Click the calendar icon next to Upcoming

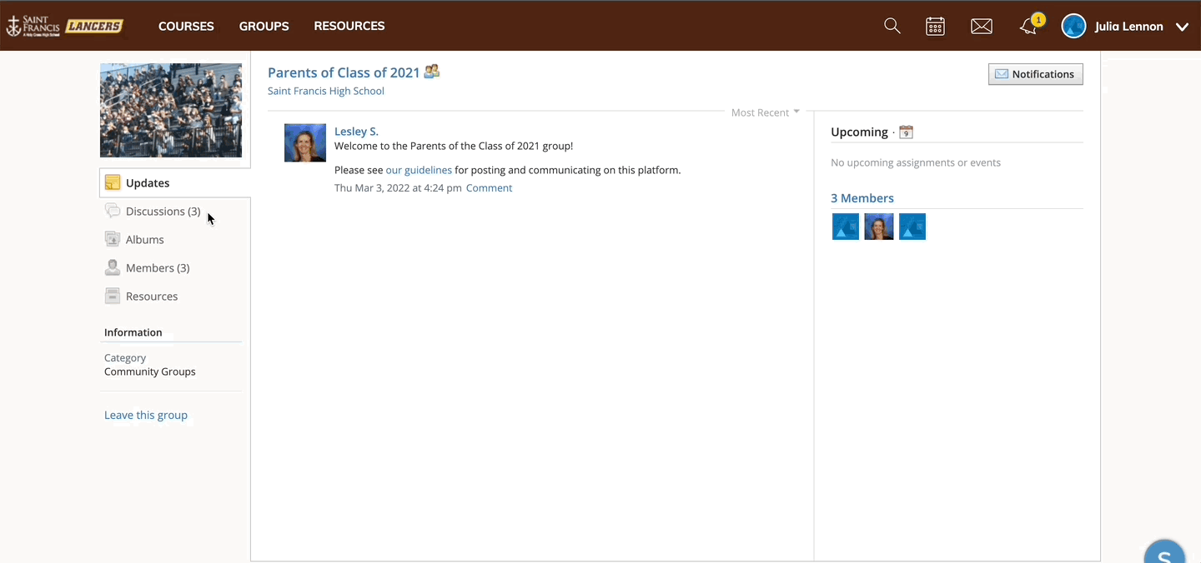pyautogui.click(x=906, y=132)
